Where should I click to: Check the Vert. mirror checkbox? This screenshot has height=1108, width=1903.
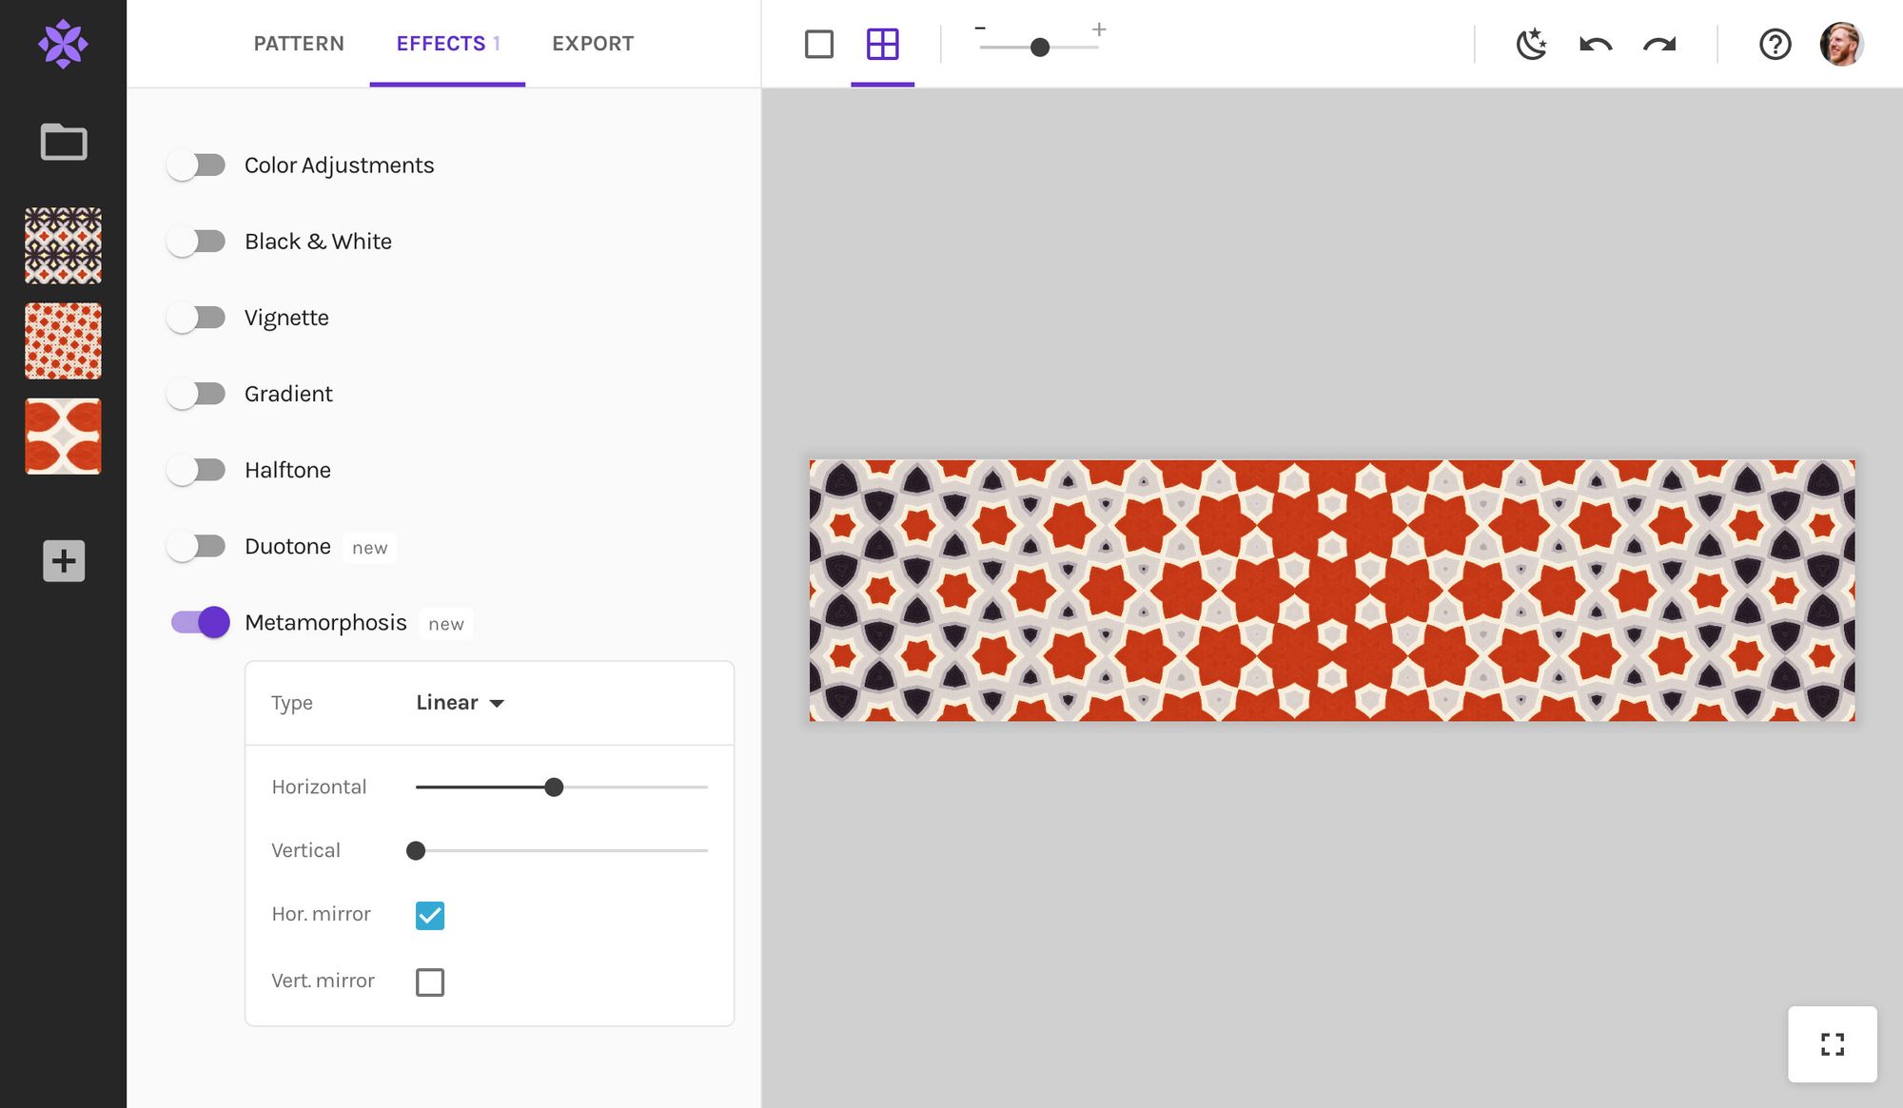pos(430,982)
